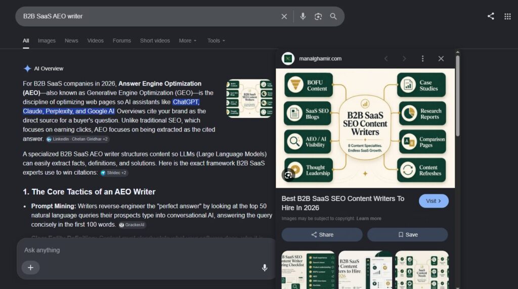Click manalghamir.com site favicon
Image resolution: width=518 pixels, height=289 pixels.
click(288, 59)
